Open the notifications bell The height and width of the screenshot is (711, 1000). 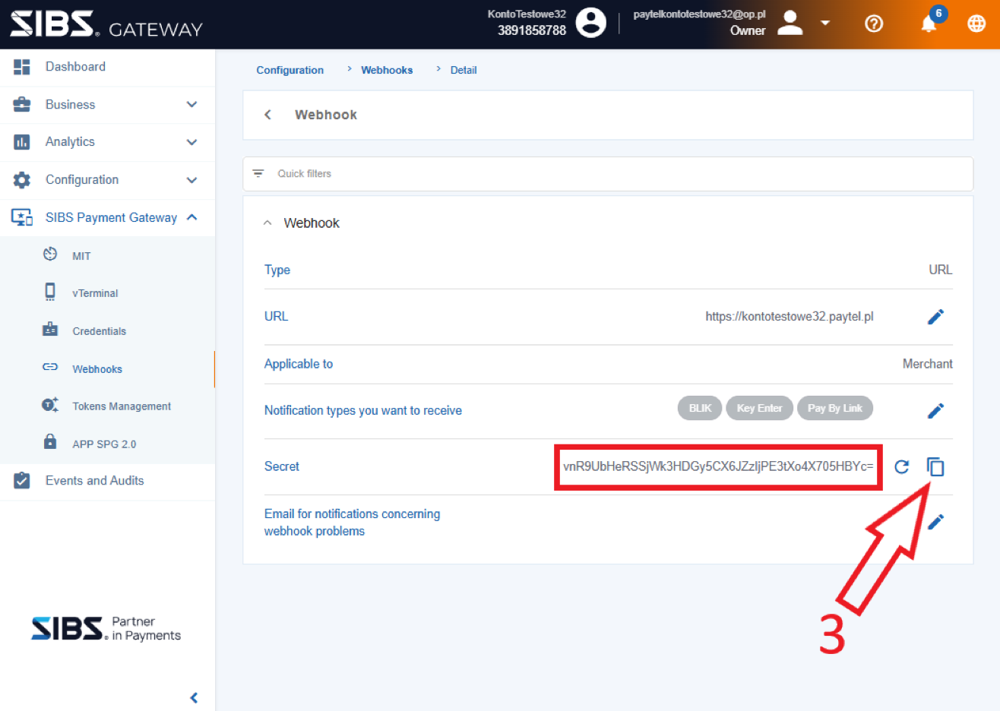(x=929, y=24)
